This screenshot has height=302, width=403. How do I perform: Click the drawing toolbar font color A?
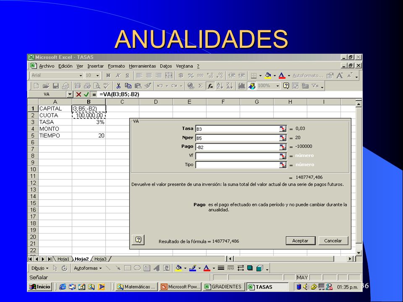pyautogui.click(x=207, y=268)
